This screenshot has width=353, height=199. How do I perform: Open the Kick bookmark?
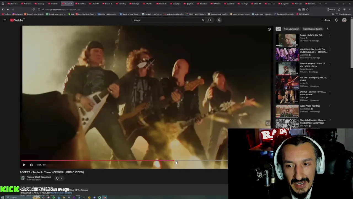(71, 14)
